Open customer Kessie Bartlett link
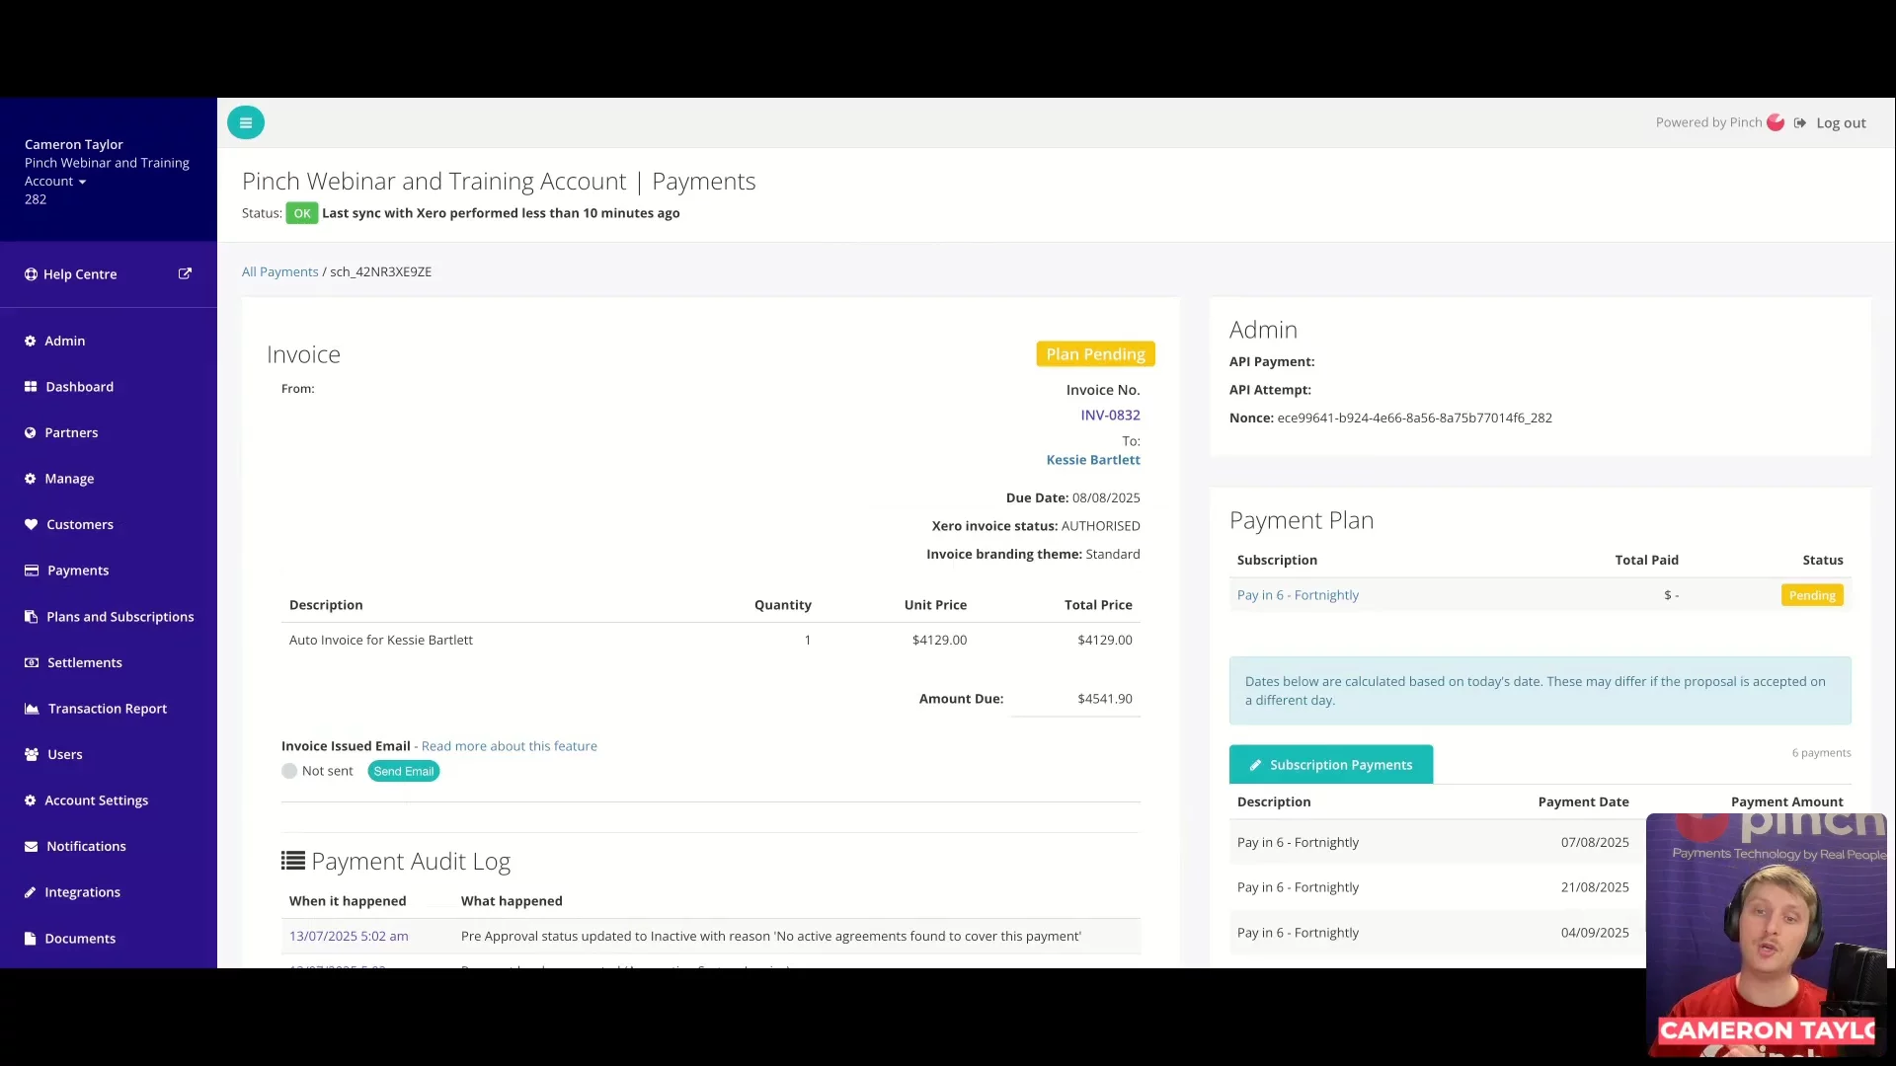This screenshot has width=1896, height=1066. [x=1093, y=460]
